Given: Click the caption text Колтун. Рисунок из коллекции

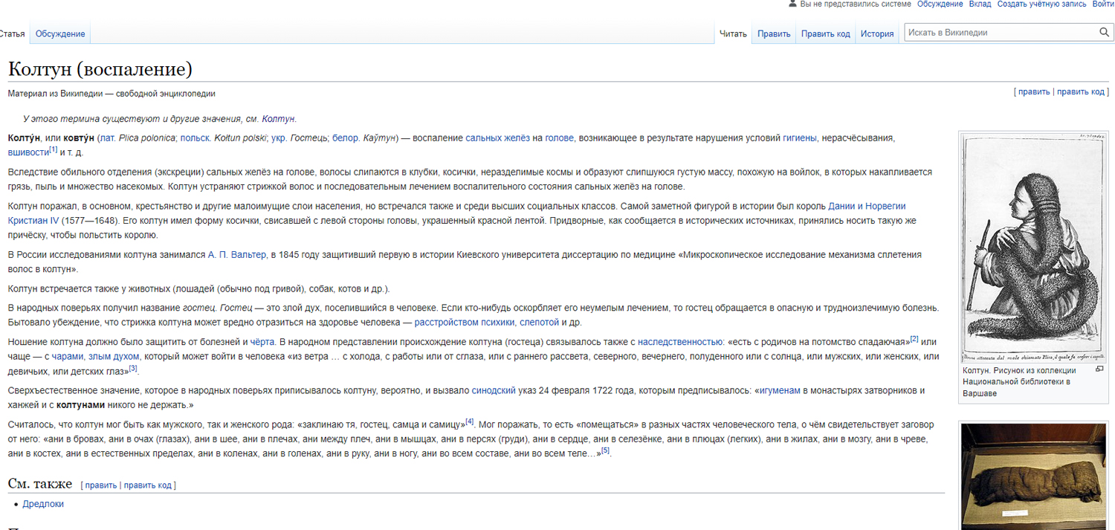Looking at the screenshot, I should (x=1018, y=370).
